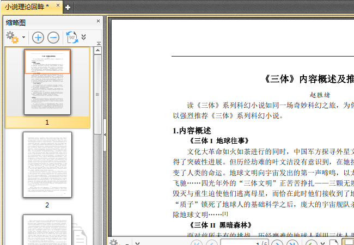Click the 缩略图 panel title
Screen dimensions: 354x245
16,22
